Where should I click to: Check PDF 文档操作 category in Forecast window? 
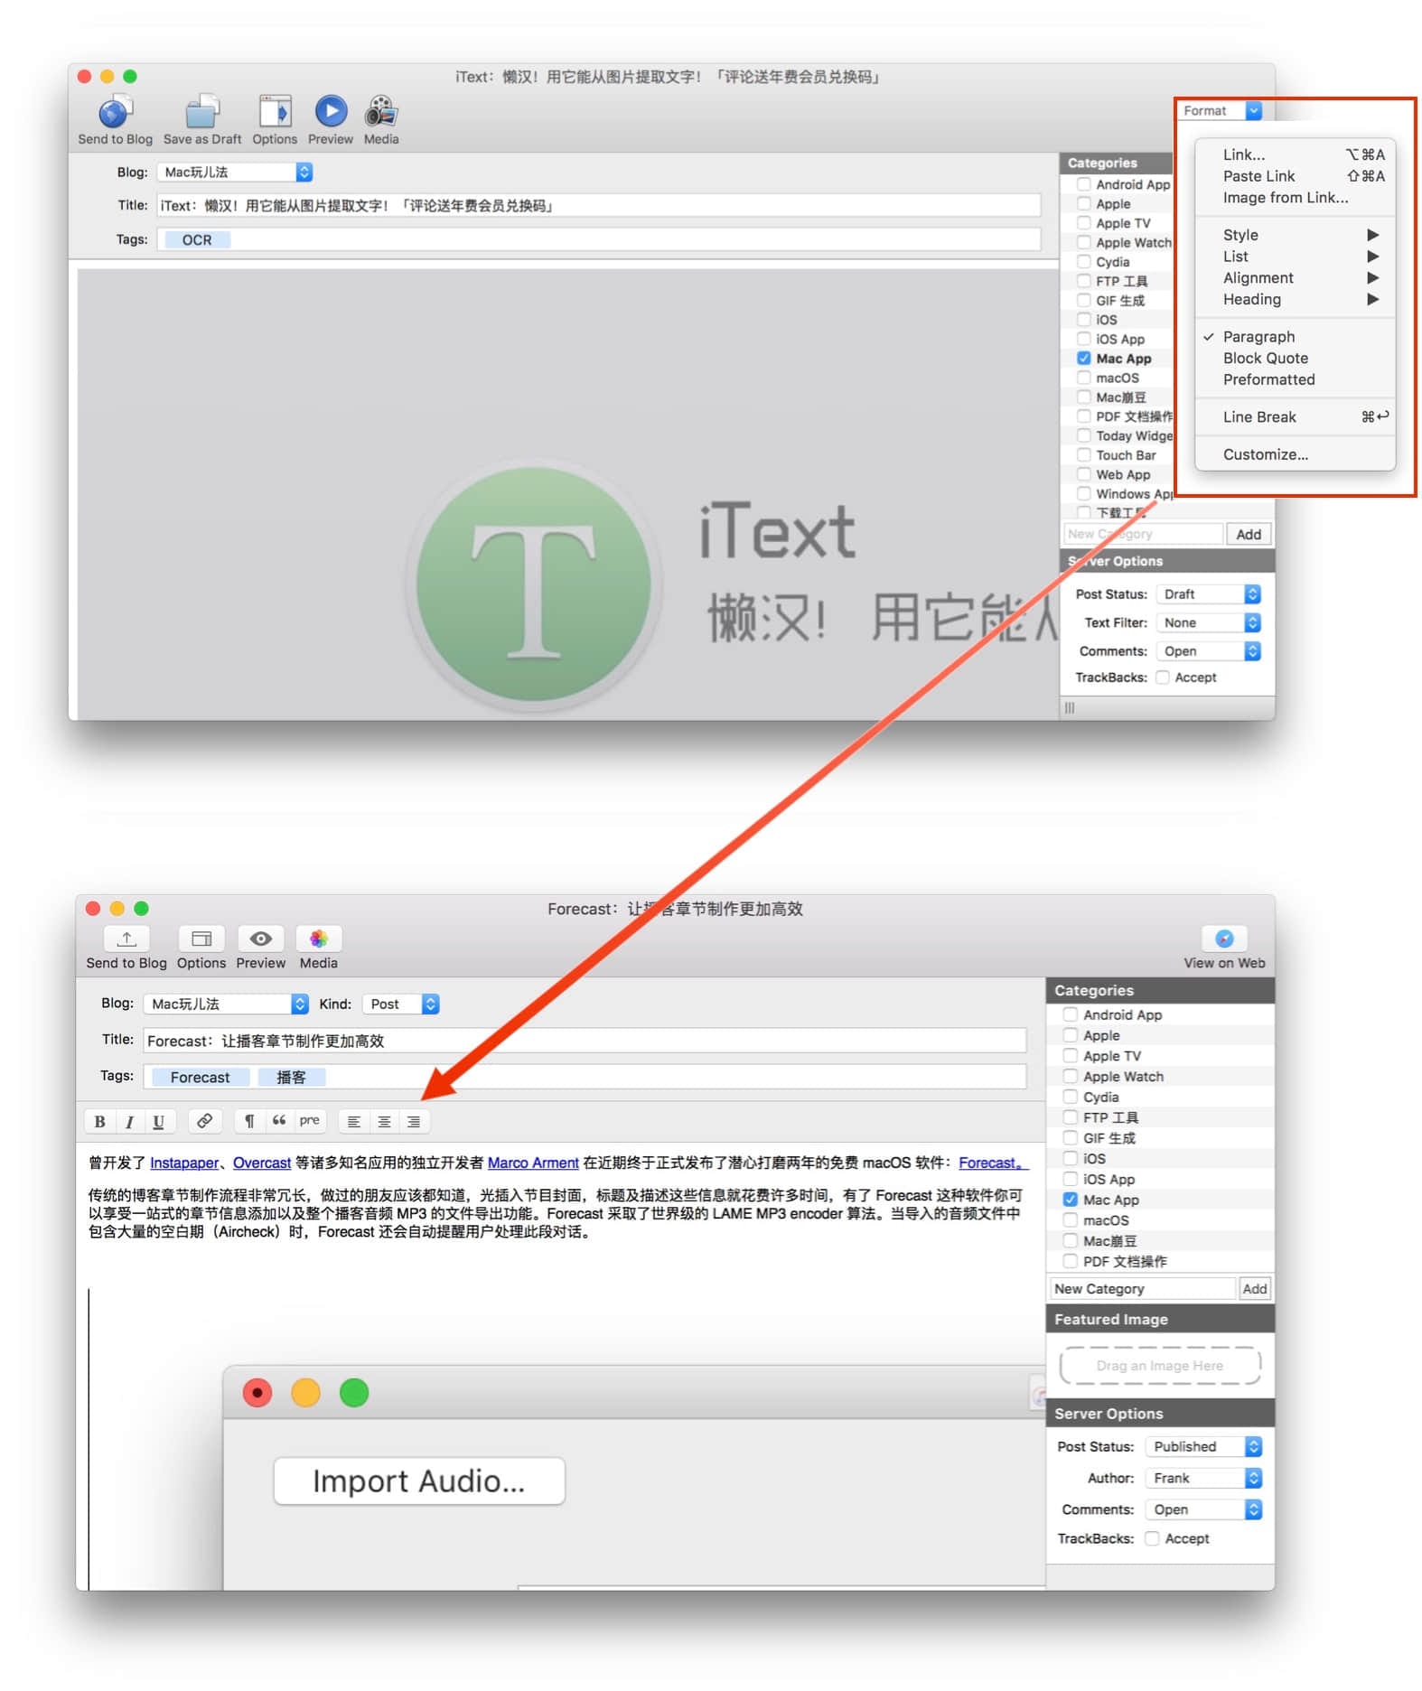1071,1261
